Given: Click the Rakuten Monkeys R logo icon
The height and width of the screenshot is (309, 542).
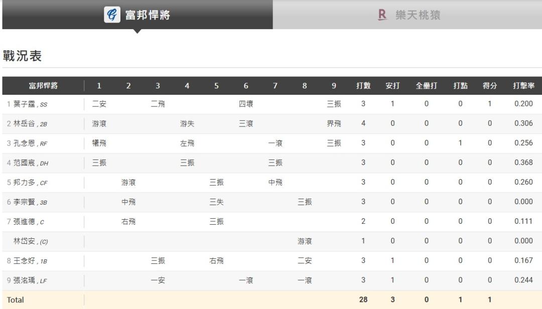Looking at the screenshot, I should (382, 15).
